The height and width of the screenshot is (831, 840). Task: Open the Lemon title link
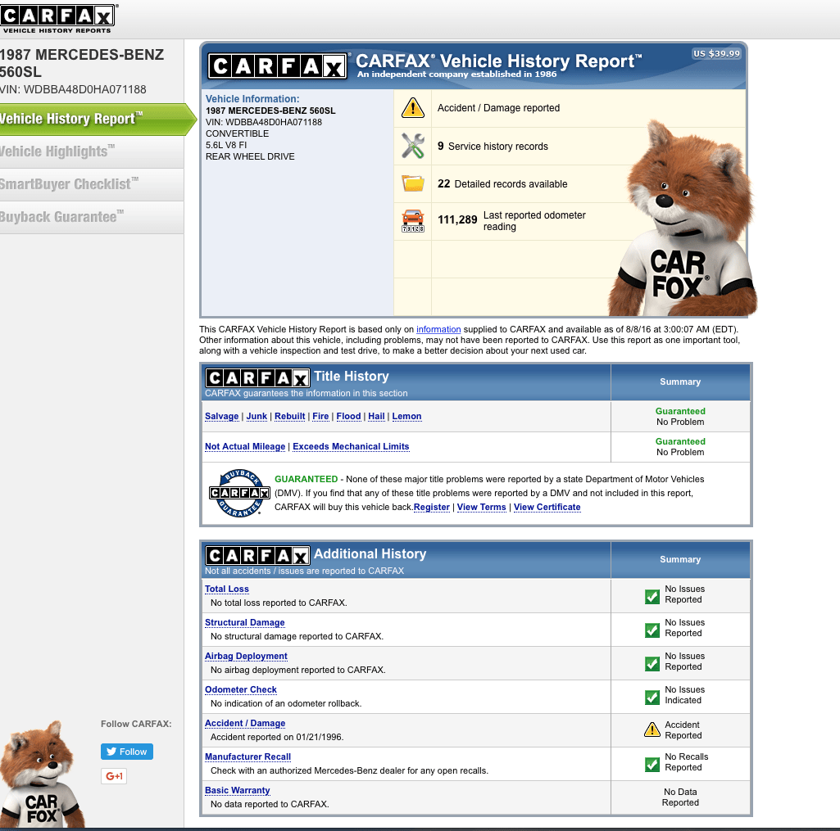pyautogui.click(x=406, y=416)
